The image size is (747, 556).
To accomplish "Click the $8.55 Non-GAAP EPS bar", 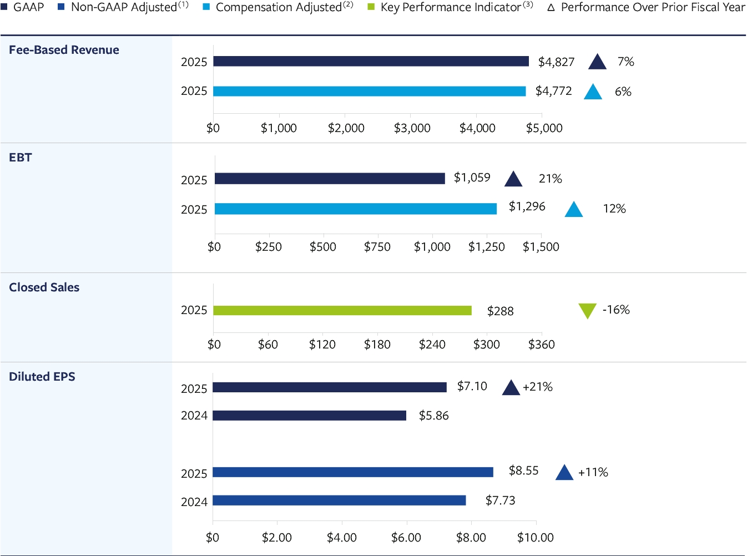I will click(x=352, y=472).
